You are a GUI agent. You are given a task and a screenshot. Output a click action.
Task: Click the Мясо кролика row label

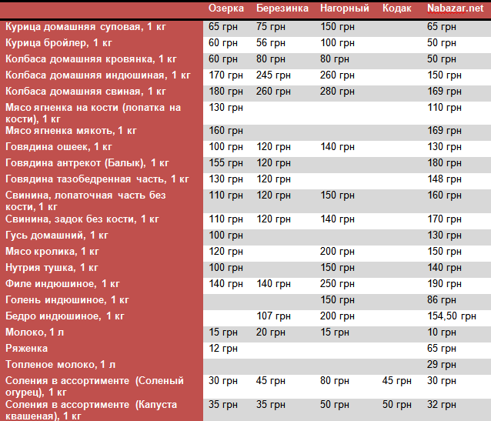point(52,251)
